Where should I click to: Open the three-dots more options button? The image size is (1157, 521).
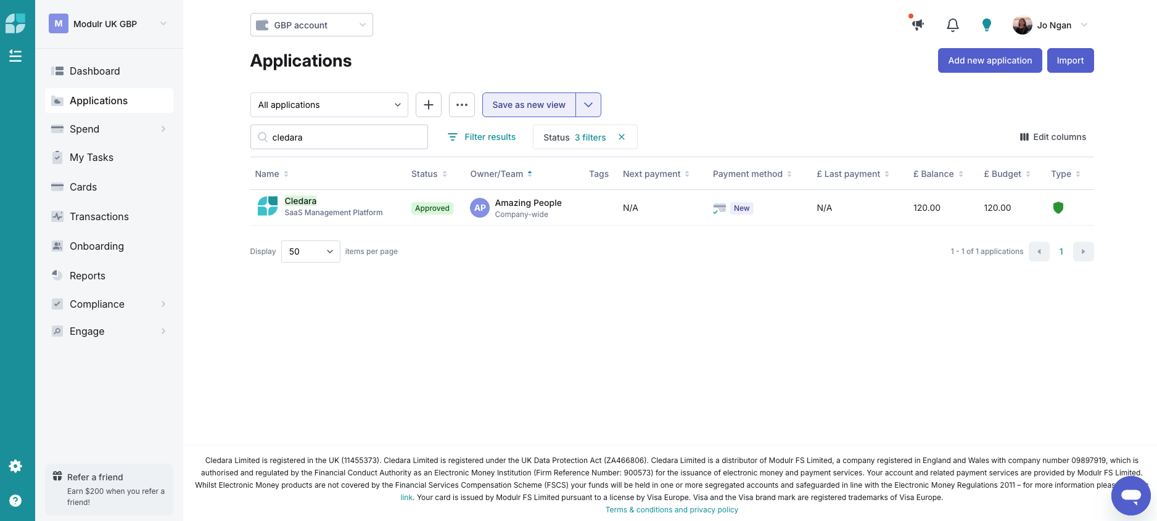coord(462,105)
